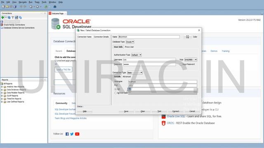Viewport: 264px width, 148px height.
Task: Open the Navigate menu
Action: tap(23, 2)
